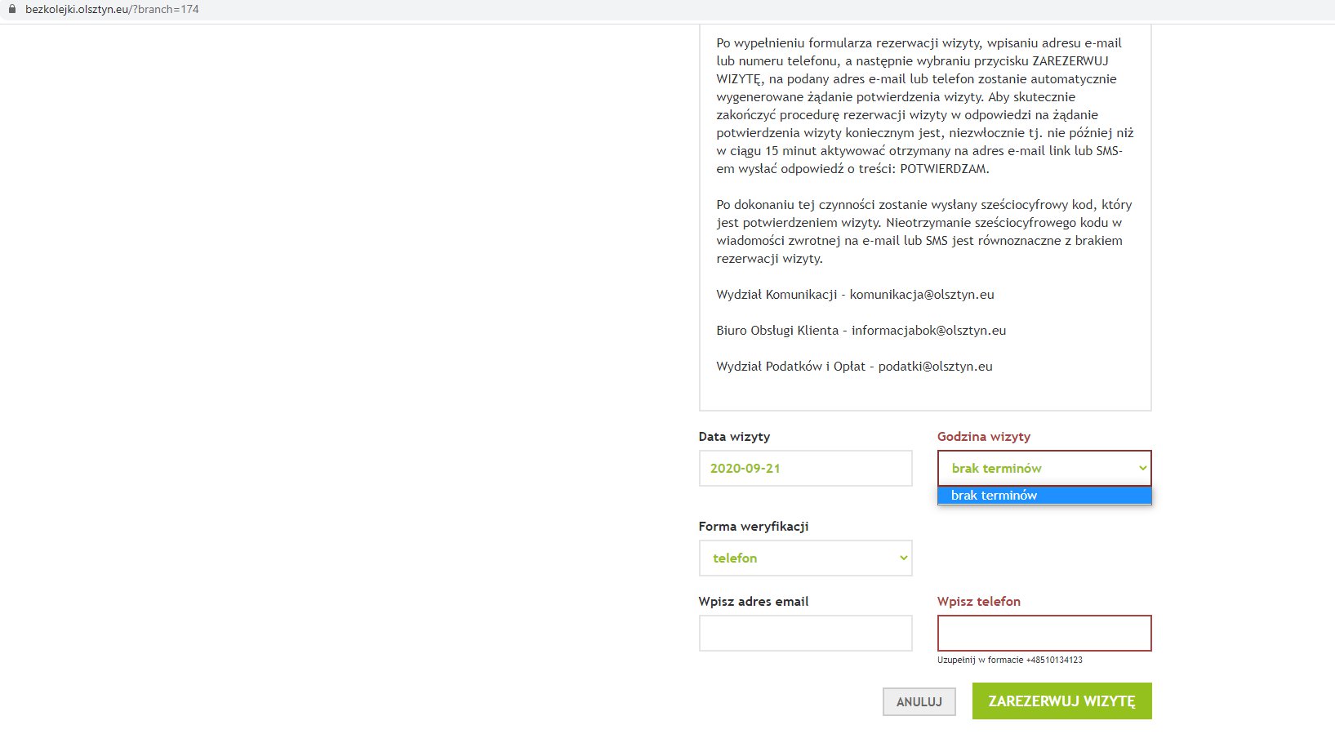Screen dimensions: 1335x743
Task: Click the Forma weryfikacji chevron arrow
Action: click(x=903, y=558)
